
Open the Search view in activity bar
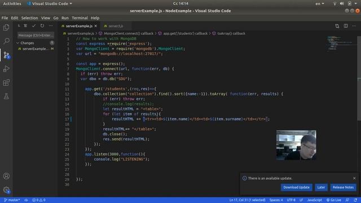6,41
